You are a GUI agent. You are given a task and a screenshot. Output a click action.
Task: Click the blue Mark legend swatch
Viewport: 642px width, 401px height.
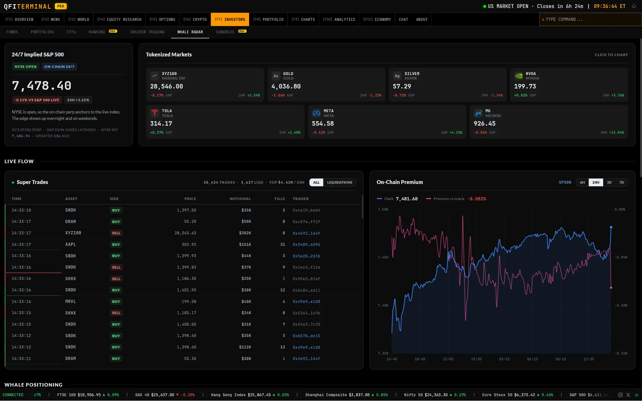pyautogui.click(x=379, y=199)
